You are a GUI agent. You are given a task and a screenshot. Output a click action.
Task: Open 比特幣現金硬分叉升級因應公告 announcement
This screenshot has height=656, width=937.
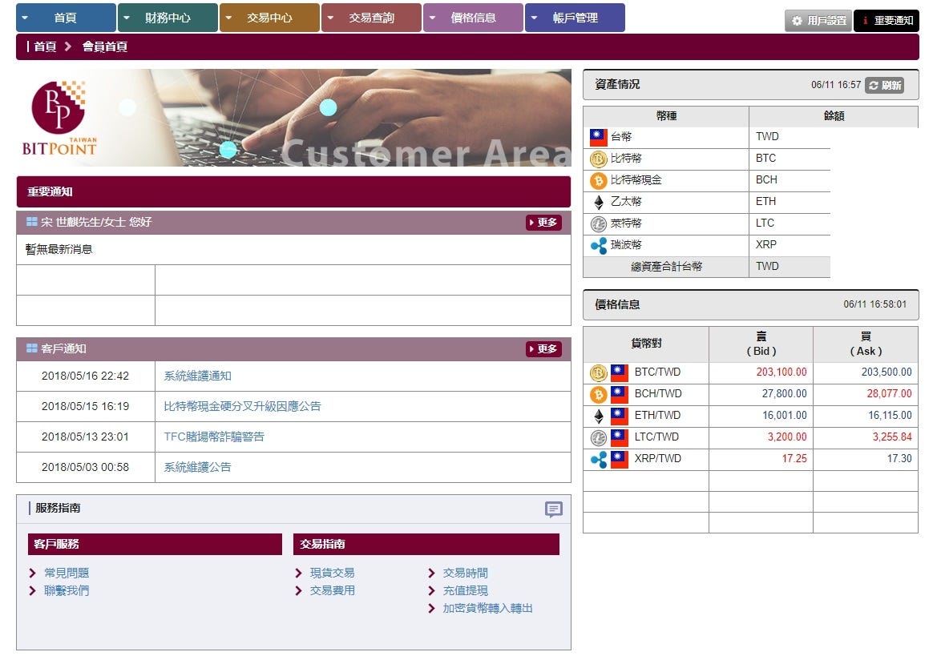[x=242, y=406]
